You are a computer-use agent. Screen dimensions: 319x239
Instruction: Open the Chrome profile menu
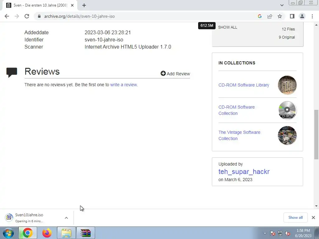pos(302,16)
